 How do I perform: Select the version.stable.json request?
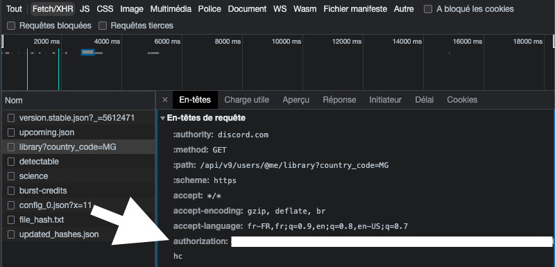(78, 118)
